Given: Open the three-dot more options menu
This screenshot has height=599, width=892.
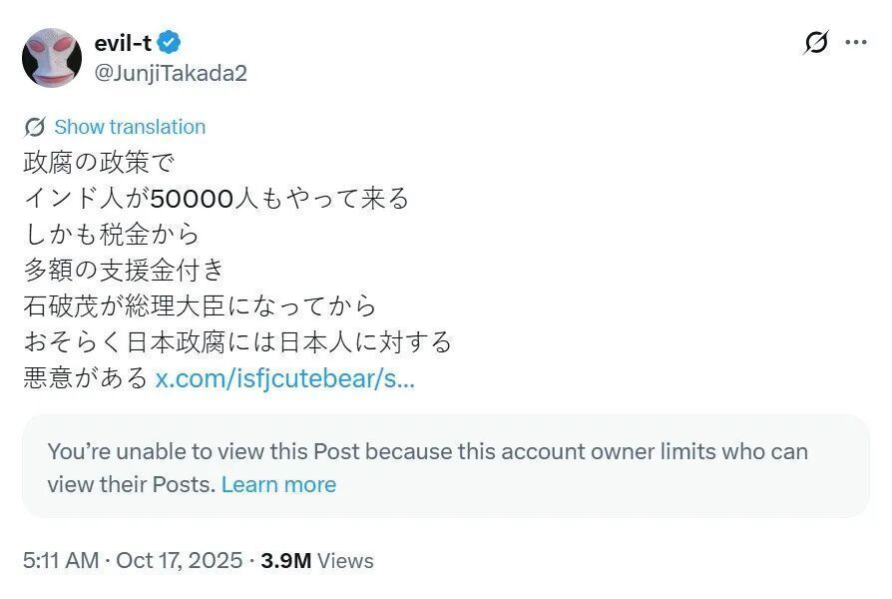Looking at the screenshot, I should tap(855, 43).
